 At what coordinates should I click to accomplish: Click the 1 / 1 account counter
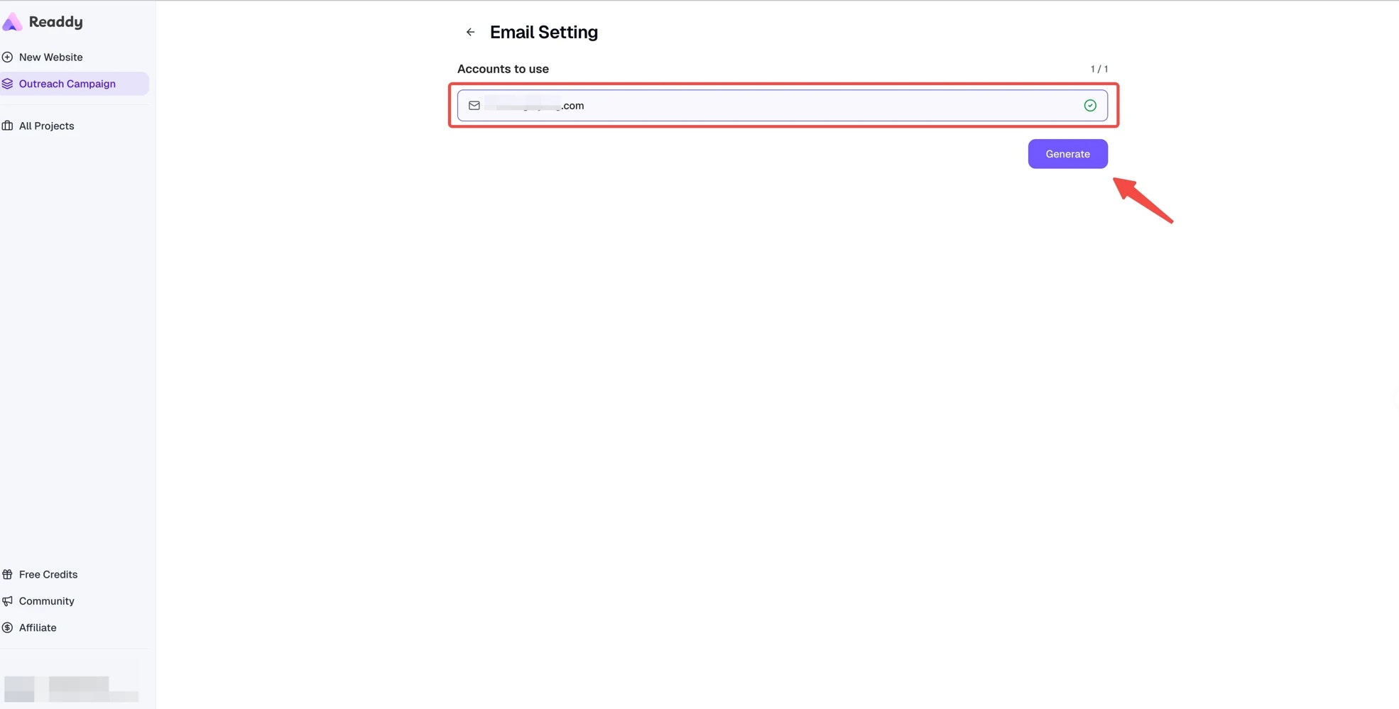(x=1099, y=69)
